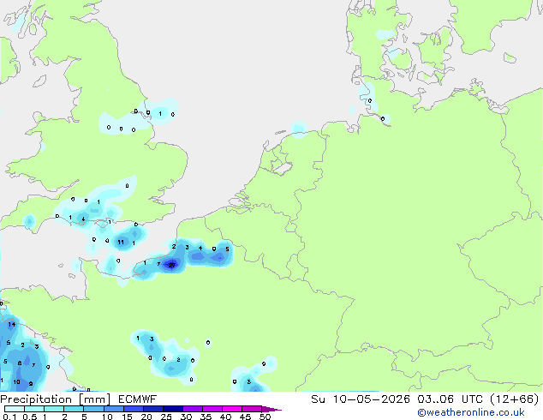Click the 40 legend label
The image size is (543, 420).
coord(225,417)
